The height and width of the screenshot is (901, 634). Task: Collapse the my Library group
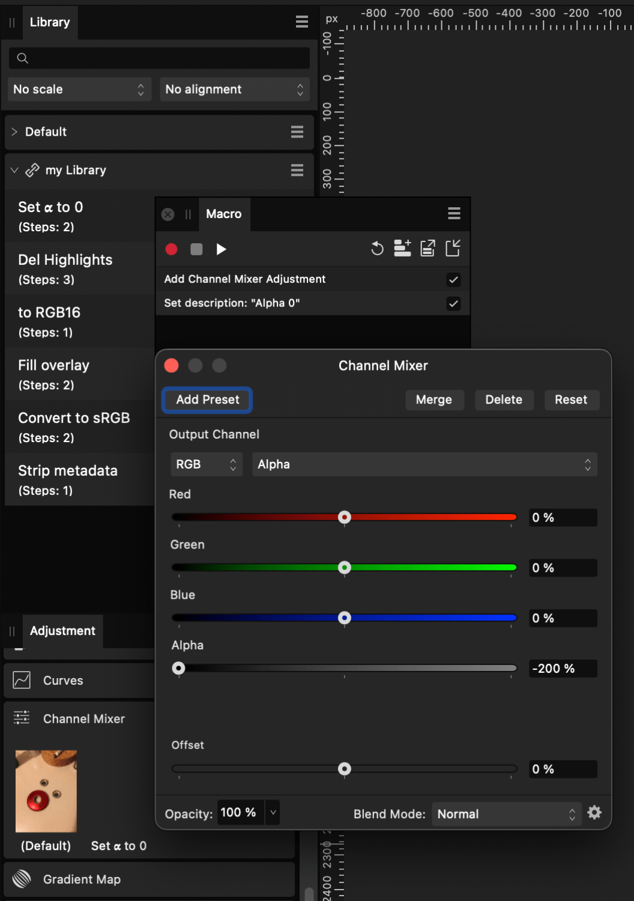pyautogui.click(x=14, y=170)
